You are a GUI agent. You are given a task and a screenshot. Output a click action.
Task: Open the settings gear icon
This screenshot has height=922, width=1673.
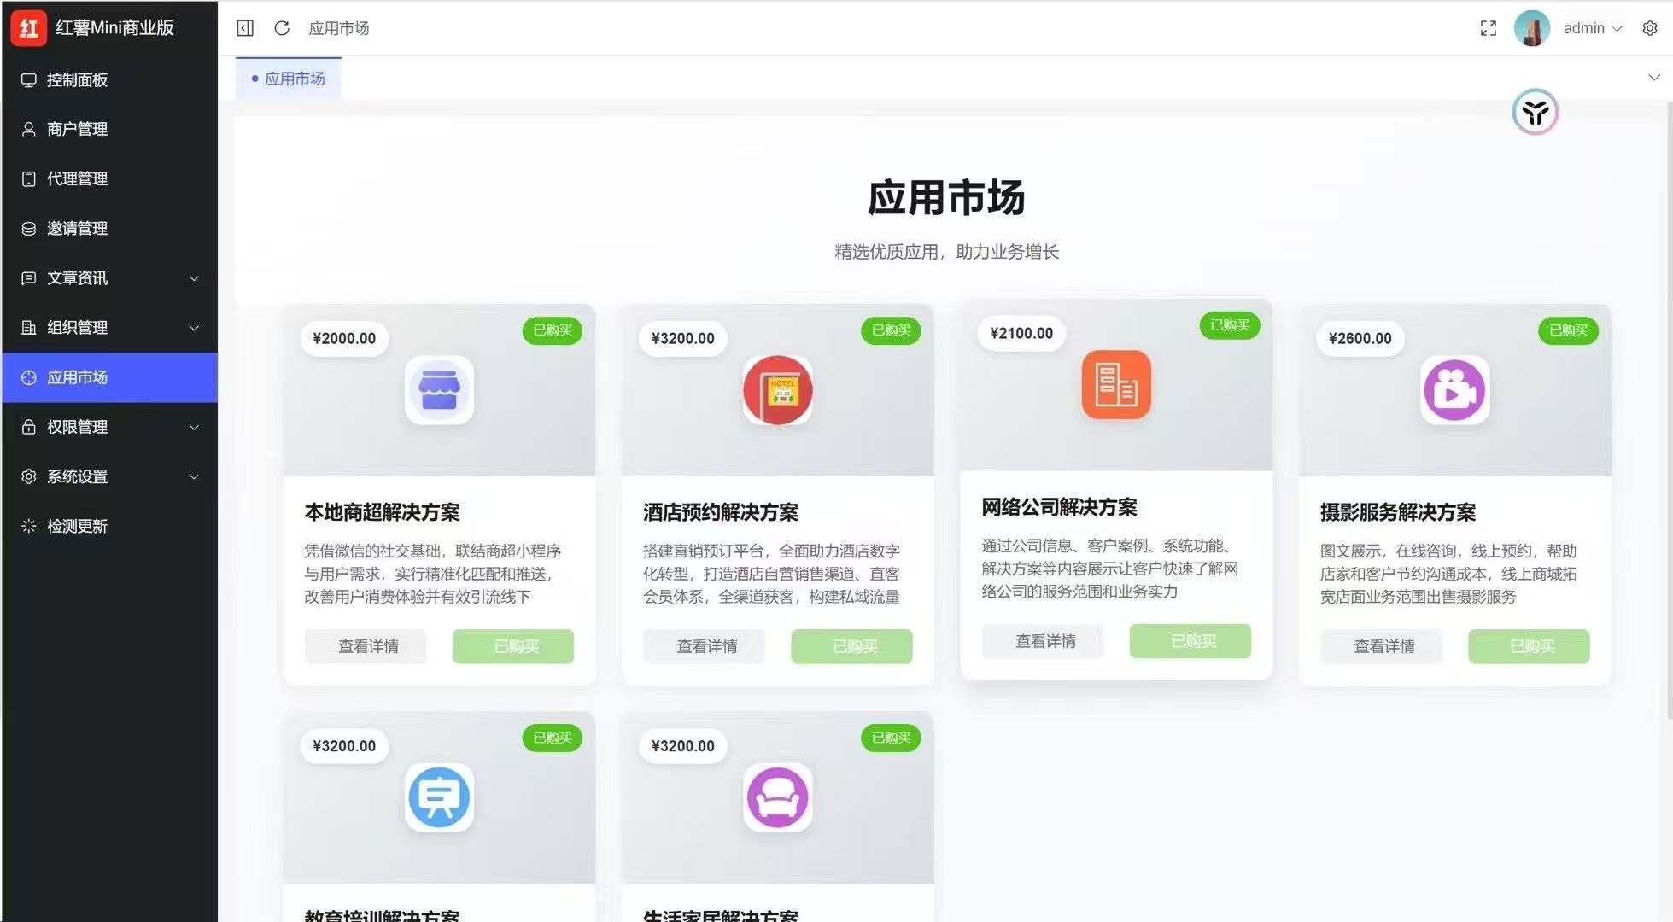pyautogui.click(x=1649, y=28)
